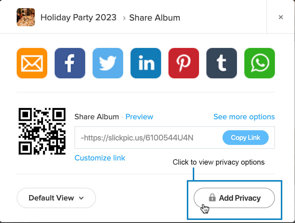Click the lock icon beside Add Privacy
This screenshot has width=295, height=223.
tap(212, 198)
